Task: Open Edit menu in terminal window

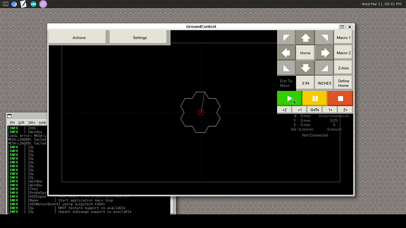Action: click(21, 123)
